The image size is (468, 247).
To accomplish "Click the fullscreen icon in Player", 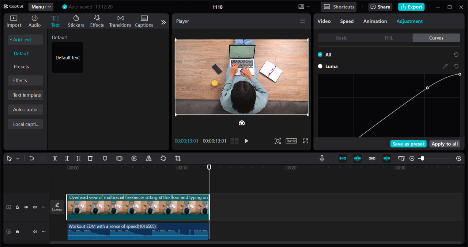I will pos(305,141).
